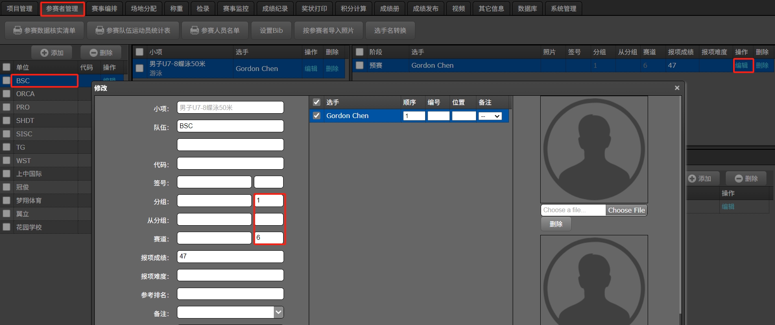This screenshot has width=775, height=325.
Task: Click the Choose File button
Action: click(x=626, y=210)
